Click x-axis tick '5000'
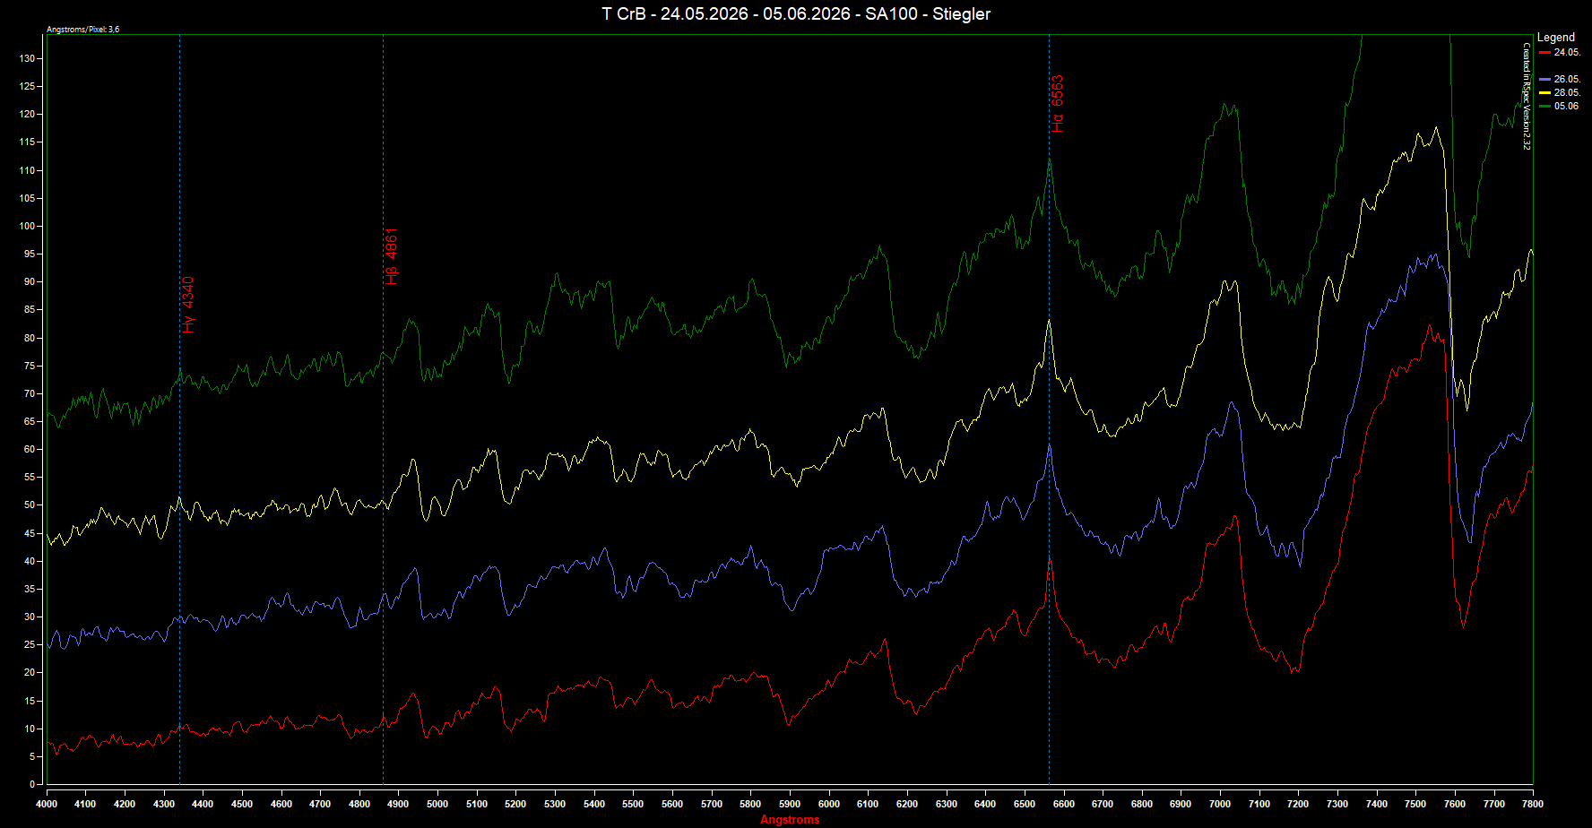 click(437, 804)
